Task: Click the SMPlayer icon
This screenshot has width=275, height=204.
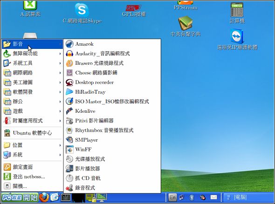Action: [x=69, y=140]
